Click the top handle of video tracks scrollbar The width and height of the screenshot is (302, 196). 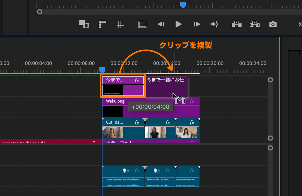pyautogui.click(x=270, y=80)
